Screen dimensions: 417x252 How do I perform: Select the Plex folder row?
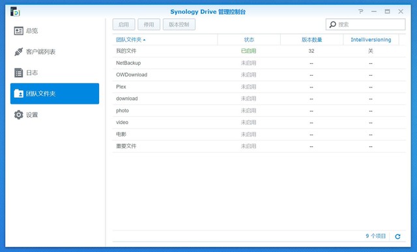[x=259, y=87]
